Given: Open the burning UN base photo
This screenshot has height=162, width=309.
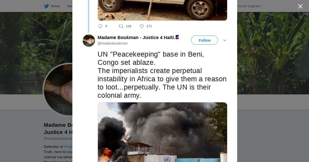Looking at the screenshot, I should [162, 132].
